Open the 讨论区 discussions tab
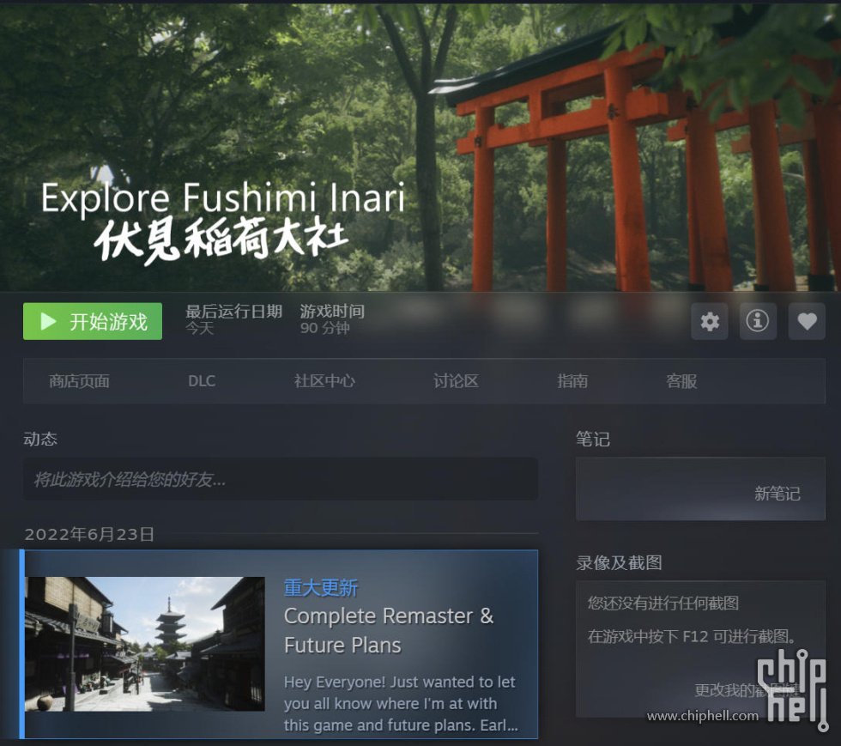Viewport: 841px width, 746px height. pyautogui.click(x=456, y=381)
